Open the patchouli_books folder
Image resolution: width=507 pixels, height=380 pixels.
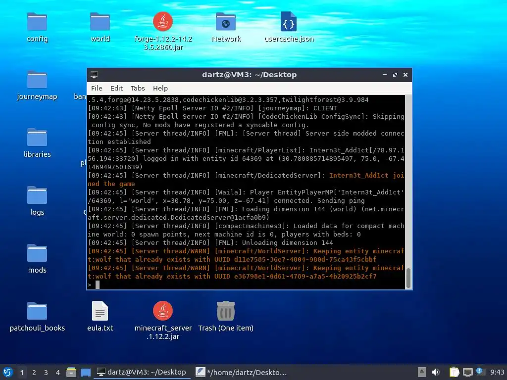37,311
